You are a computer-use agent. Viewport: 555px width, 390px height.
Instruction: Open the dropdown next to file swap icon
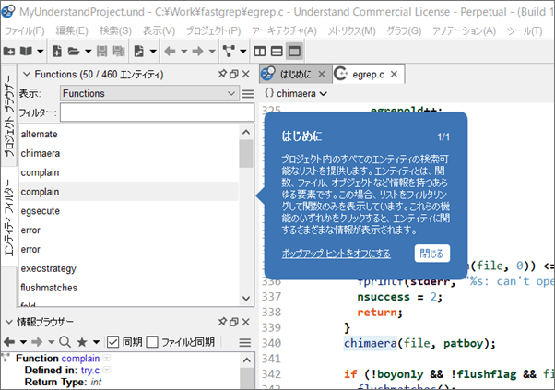point(153,52)
